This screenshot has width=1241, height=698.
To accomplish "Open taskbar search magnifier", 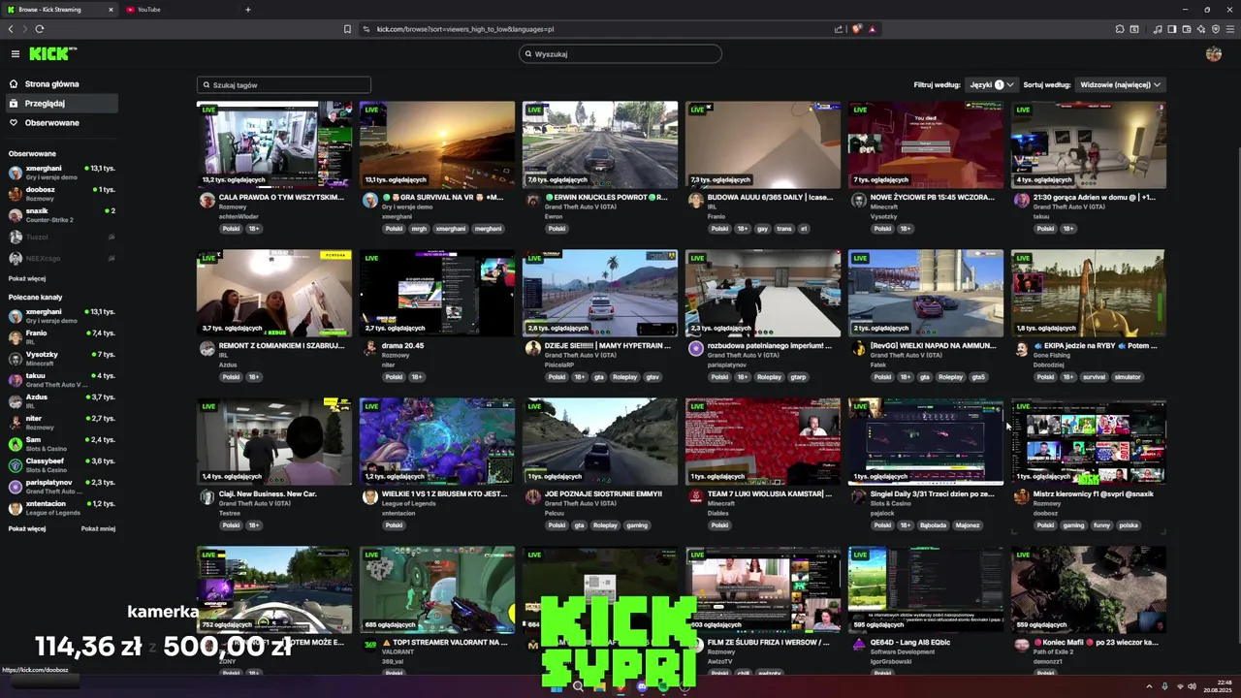I will point(578,686).
